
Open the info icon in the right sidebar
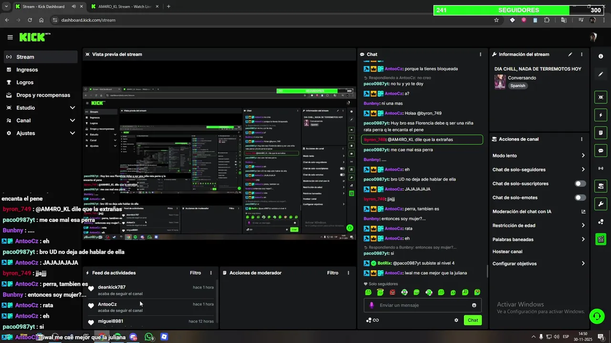600,56
